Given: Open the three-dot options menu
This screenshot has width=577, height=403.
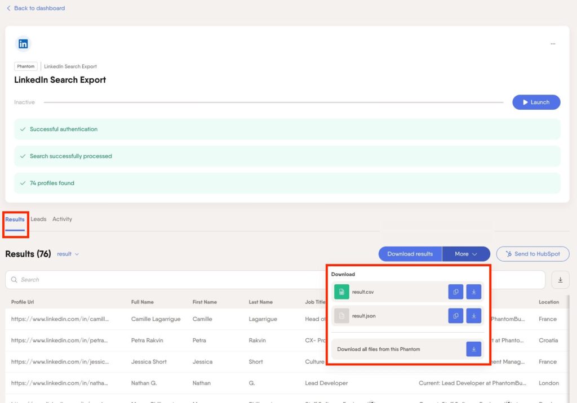Looking at the screenshot, I should pyautogui.click(x=553, y=43).
